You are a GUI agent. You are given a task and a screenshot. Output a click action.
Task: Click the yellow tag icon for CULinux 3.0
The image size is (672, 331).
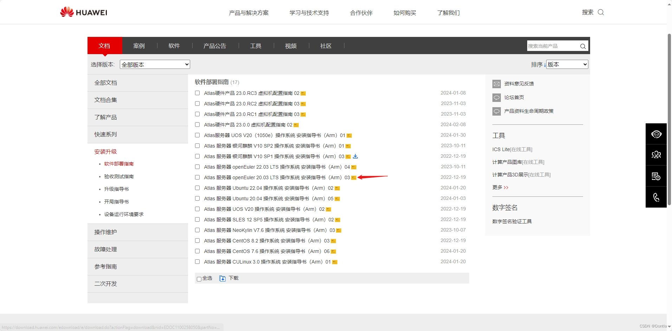(x=335, y=262)
